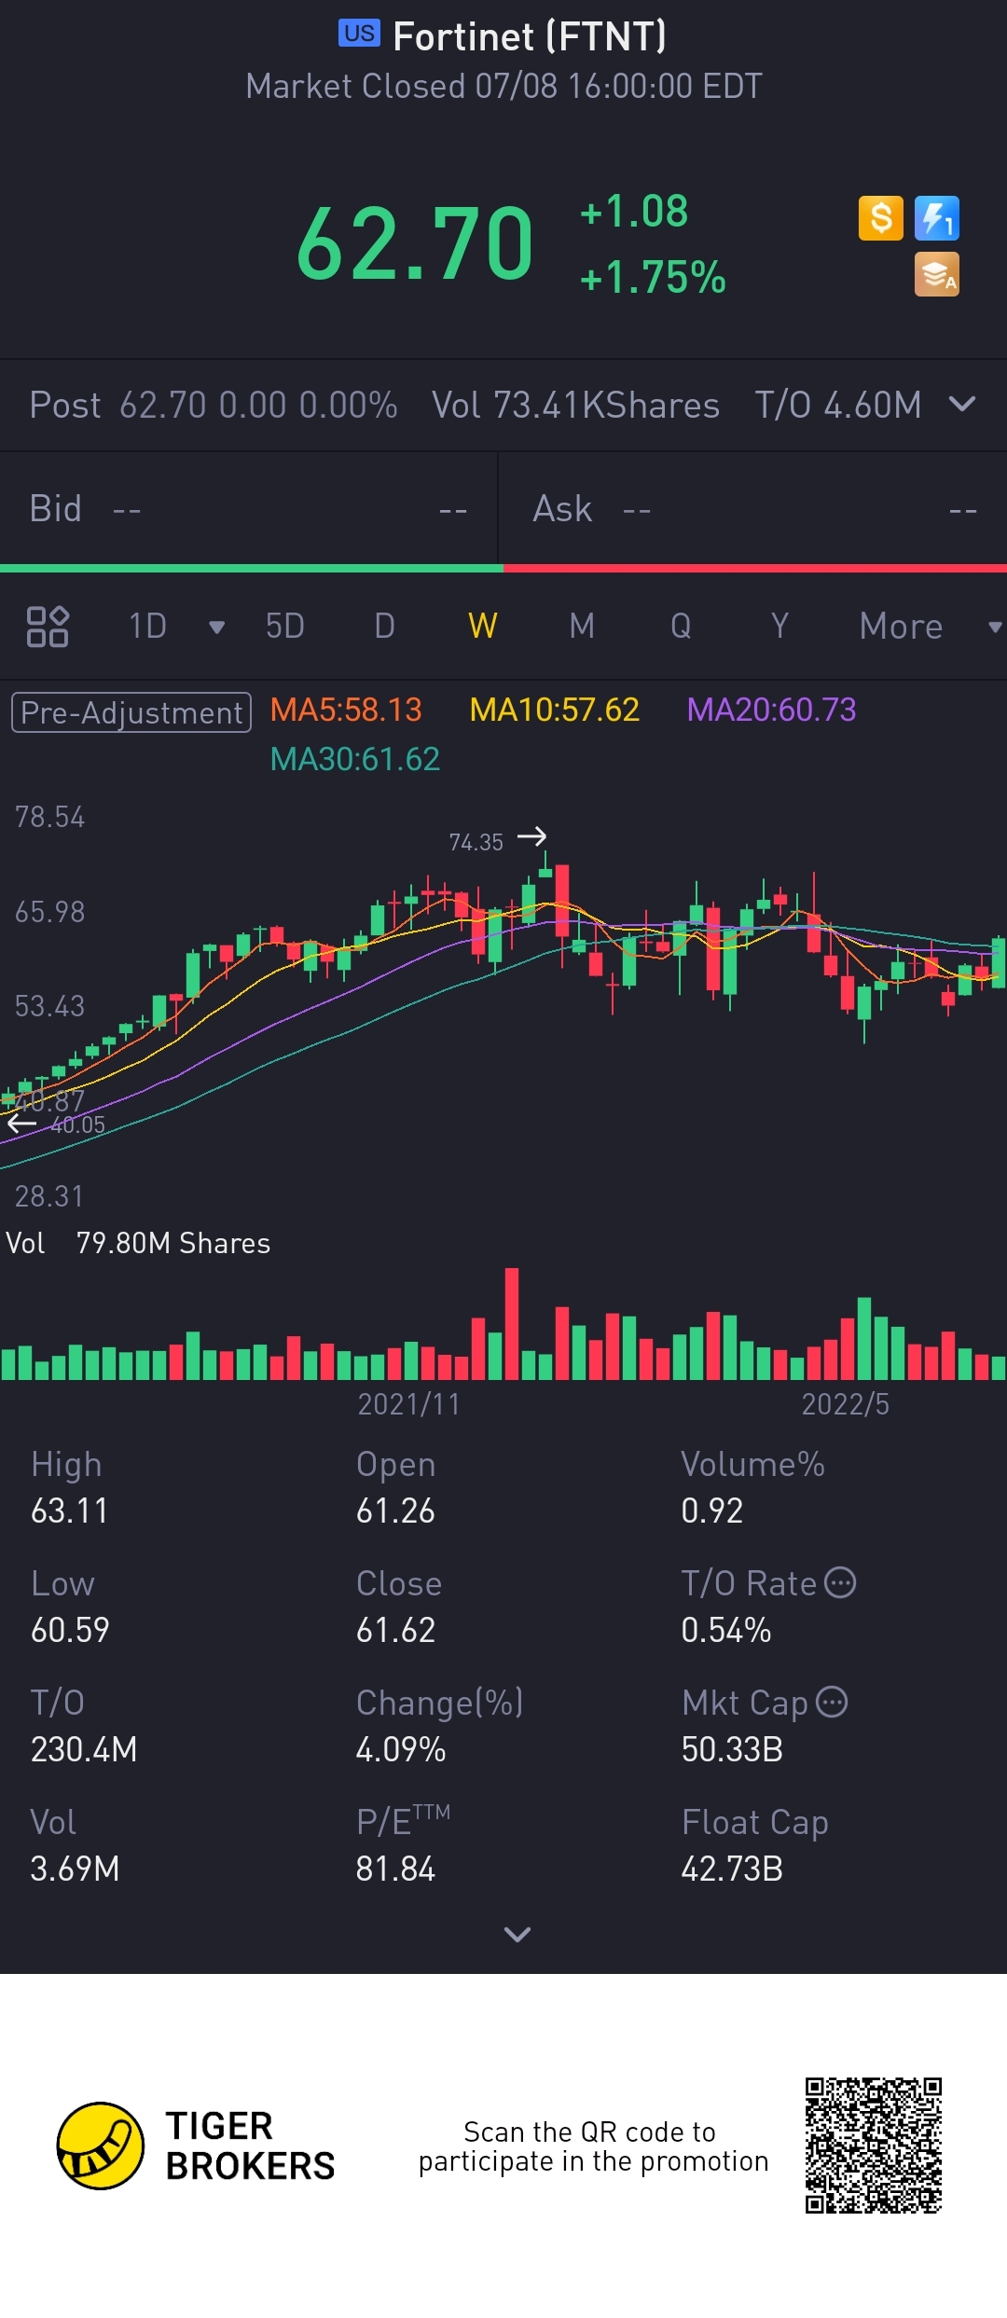Tap the 62.70 current price

tap(416, 243)
